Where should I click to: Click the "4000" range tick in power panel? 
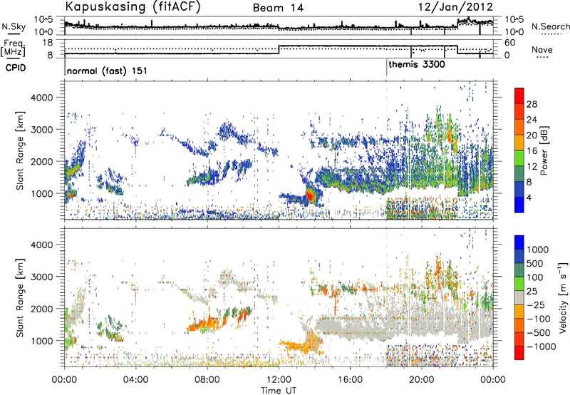41,98
